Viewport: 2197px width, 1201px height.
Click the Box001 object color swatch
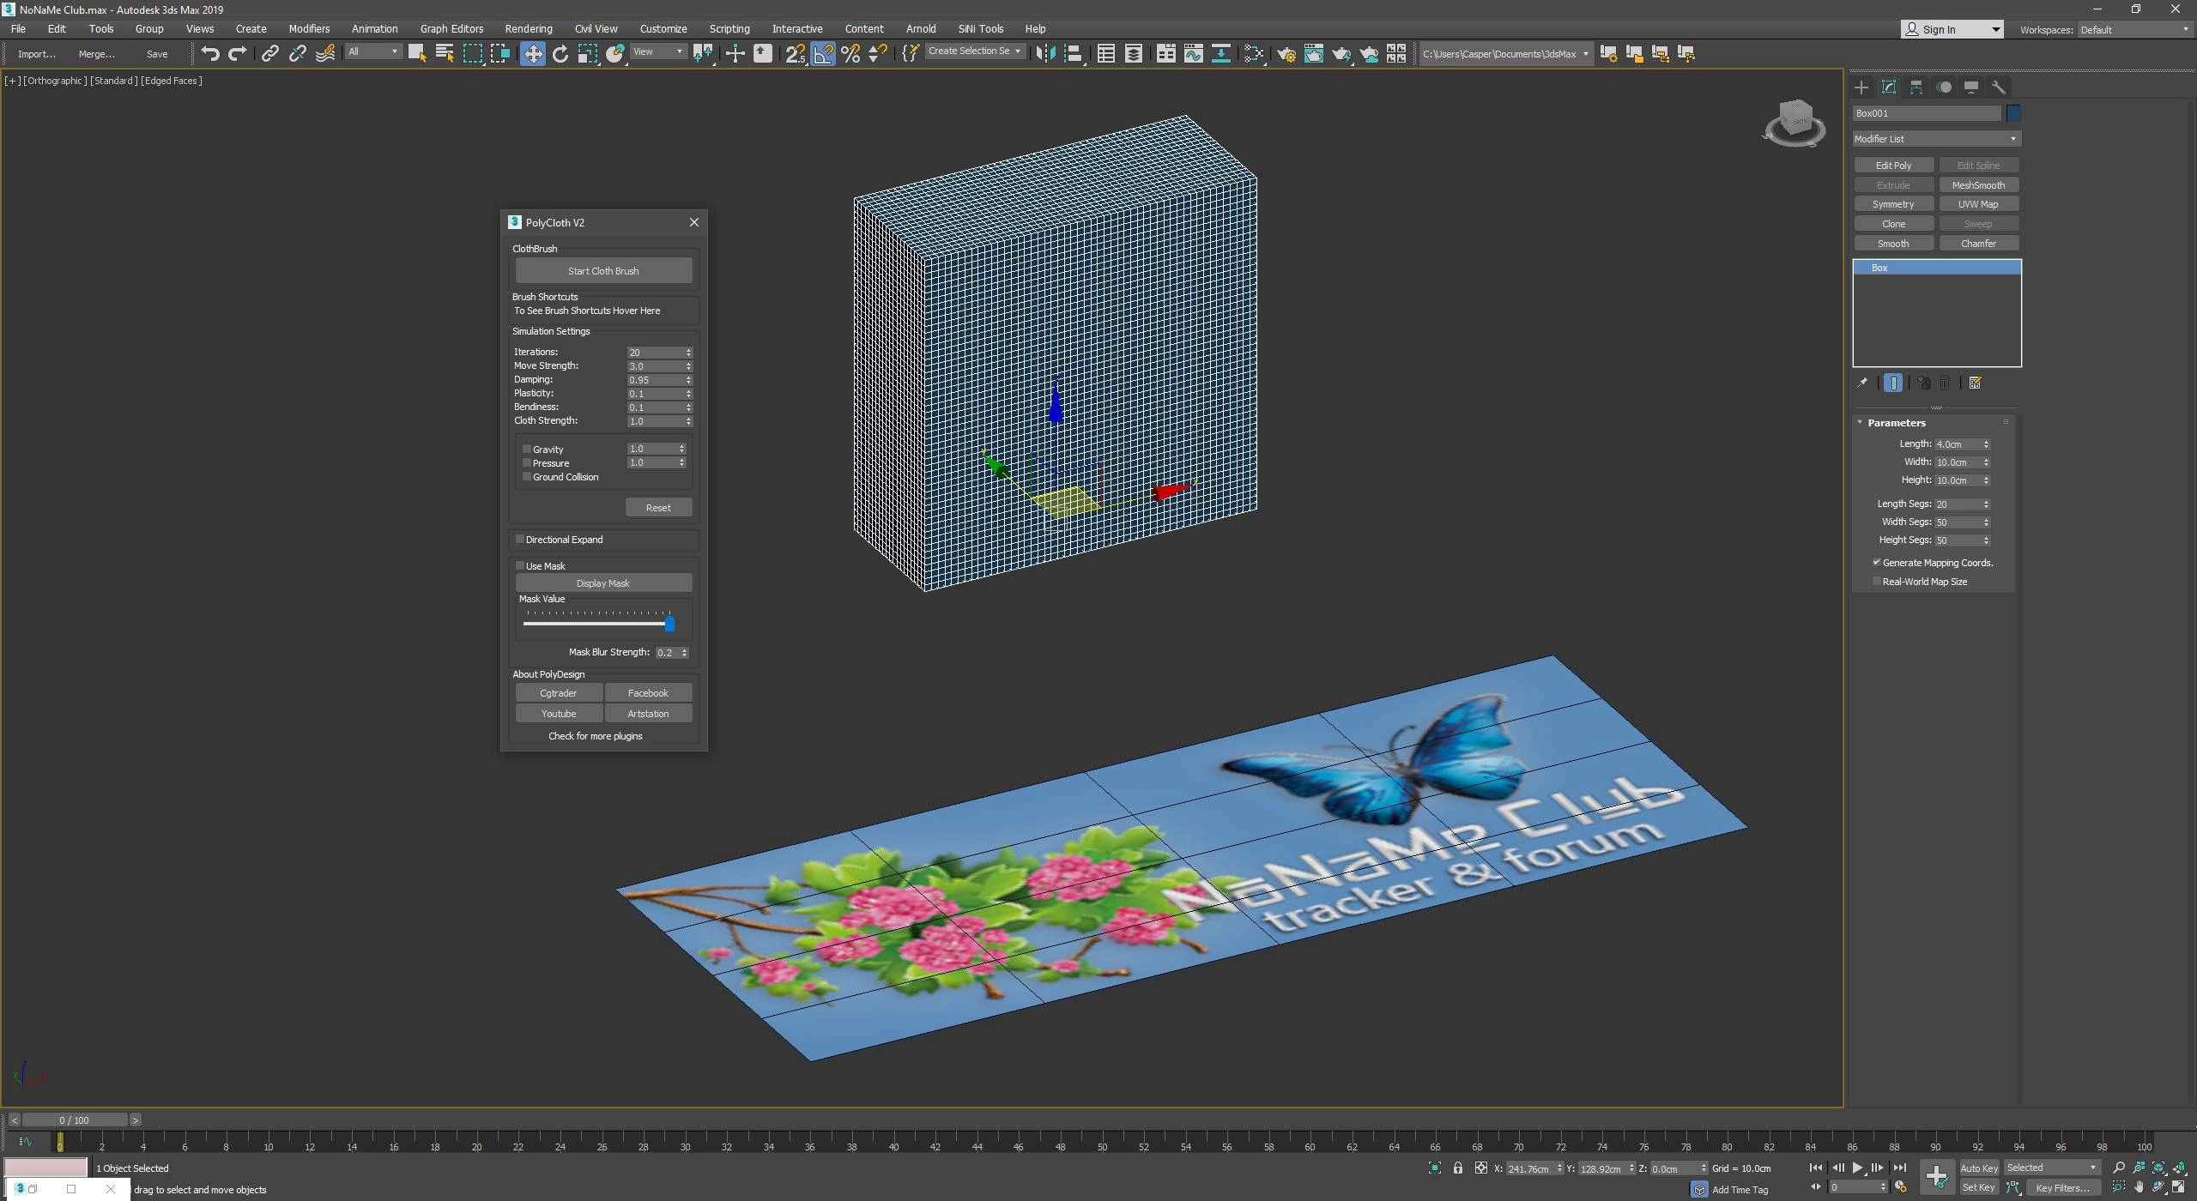tap(2013, 112)
